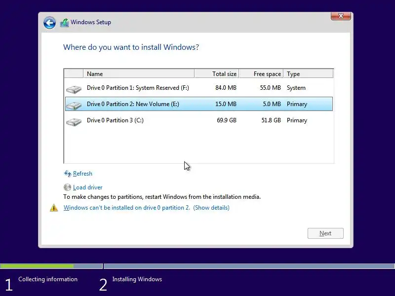Click the System type cell

tap(296, 88)
